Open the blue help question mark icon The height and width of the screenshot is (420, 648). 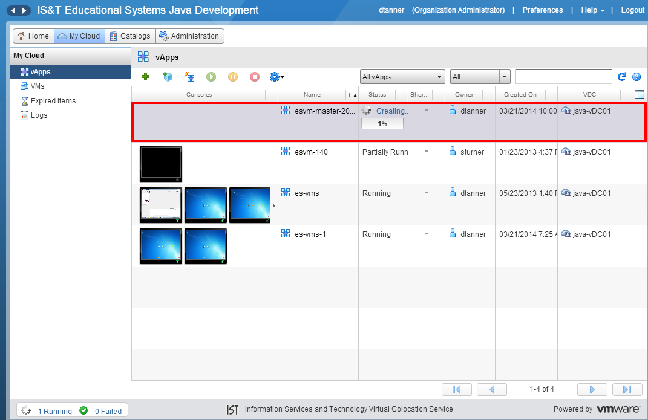[x=637, y=77]
